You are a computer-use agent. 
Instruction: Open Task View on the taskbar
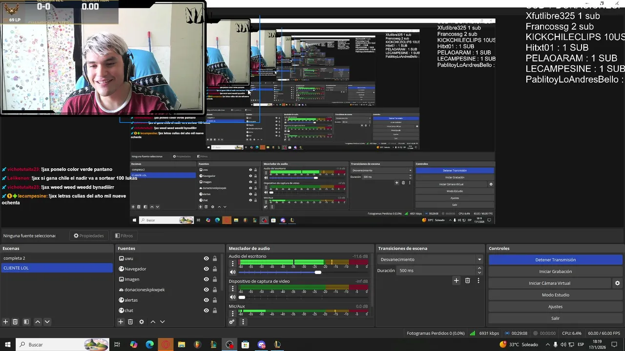tap(117, 345)
